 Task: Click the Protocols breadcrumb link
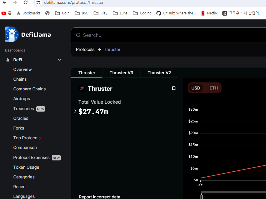coord(85,49)
